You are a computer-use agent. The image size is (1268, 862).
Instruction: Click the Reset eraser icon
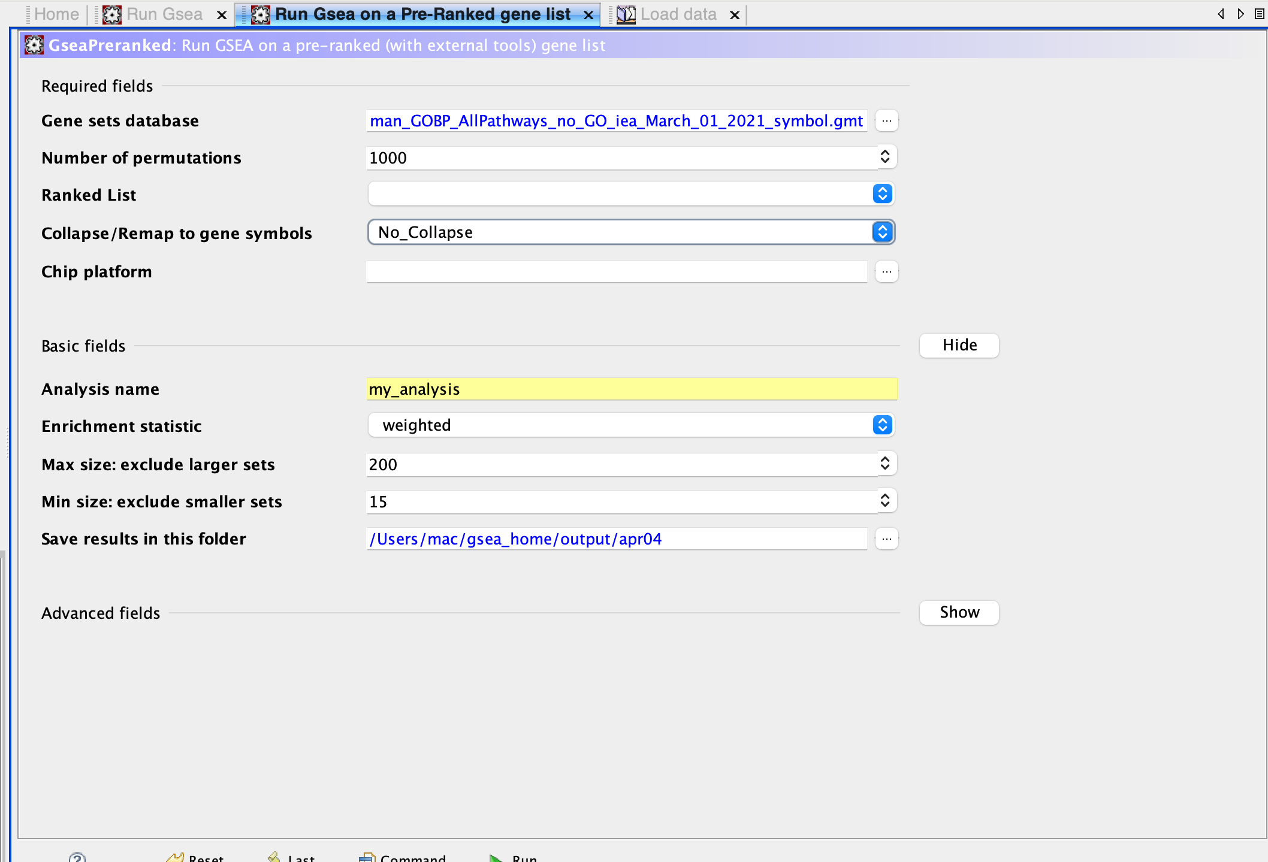click(175, 857)
